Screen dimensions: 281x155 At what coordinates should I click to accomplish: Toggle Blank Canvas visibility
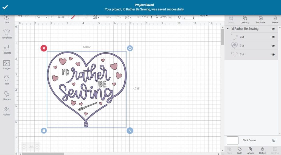click(274, 140)
